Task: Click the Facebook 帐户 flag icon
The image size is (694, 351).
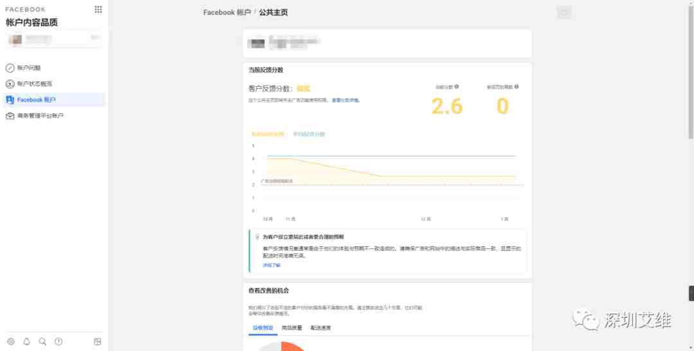Action: [10, 100]
